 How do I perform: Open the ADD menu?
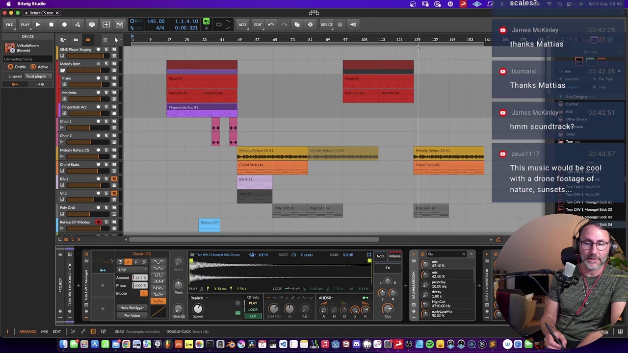click(x=242, y=25)
